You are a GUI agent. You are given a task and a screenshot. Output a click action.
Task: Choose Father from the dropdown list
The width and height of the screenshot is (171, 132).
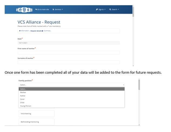[x=72, y=96]
